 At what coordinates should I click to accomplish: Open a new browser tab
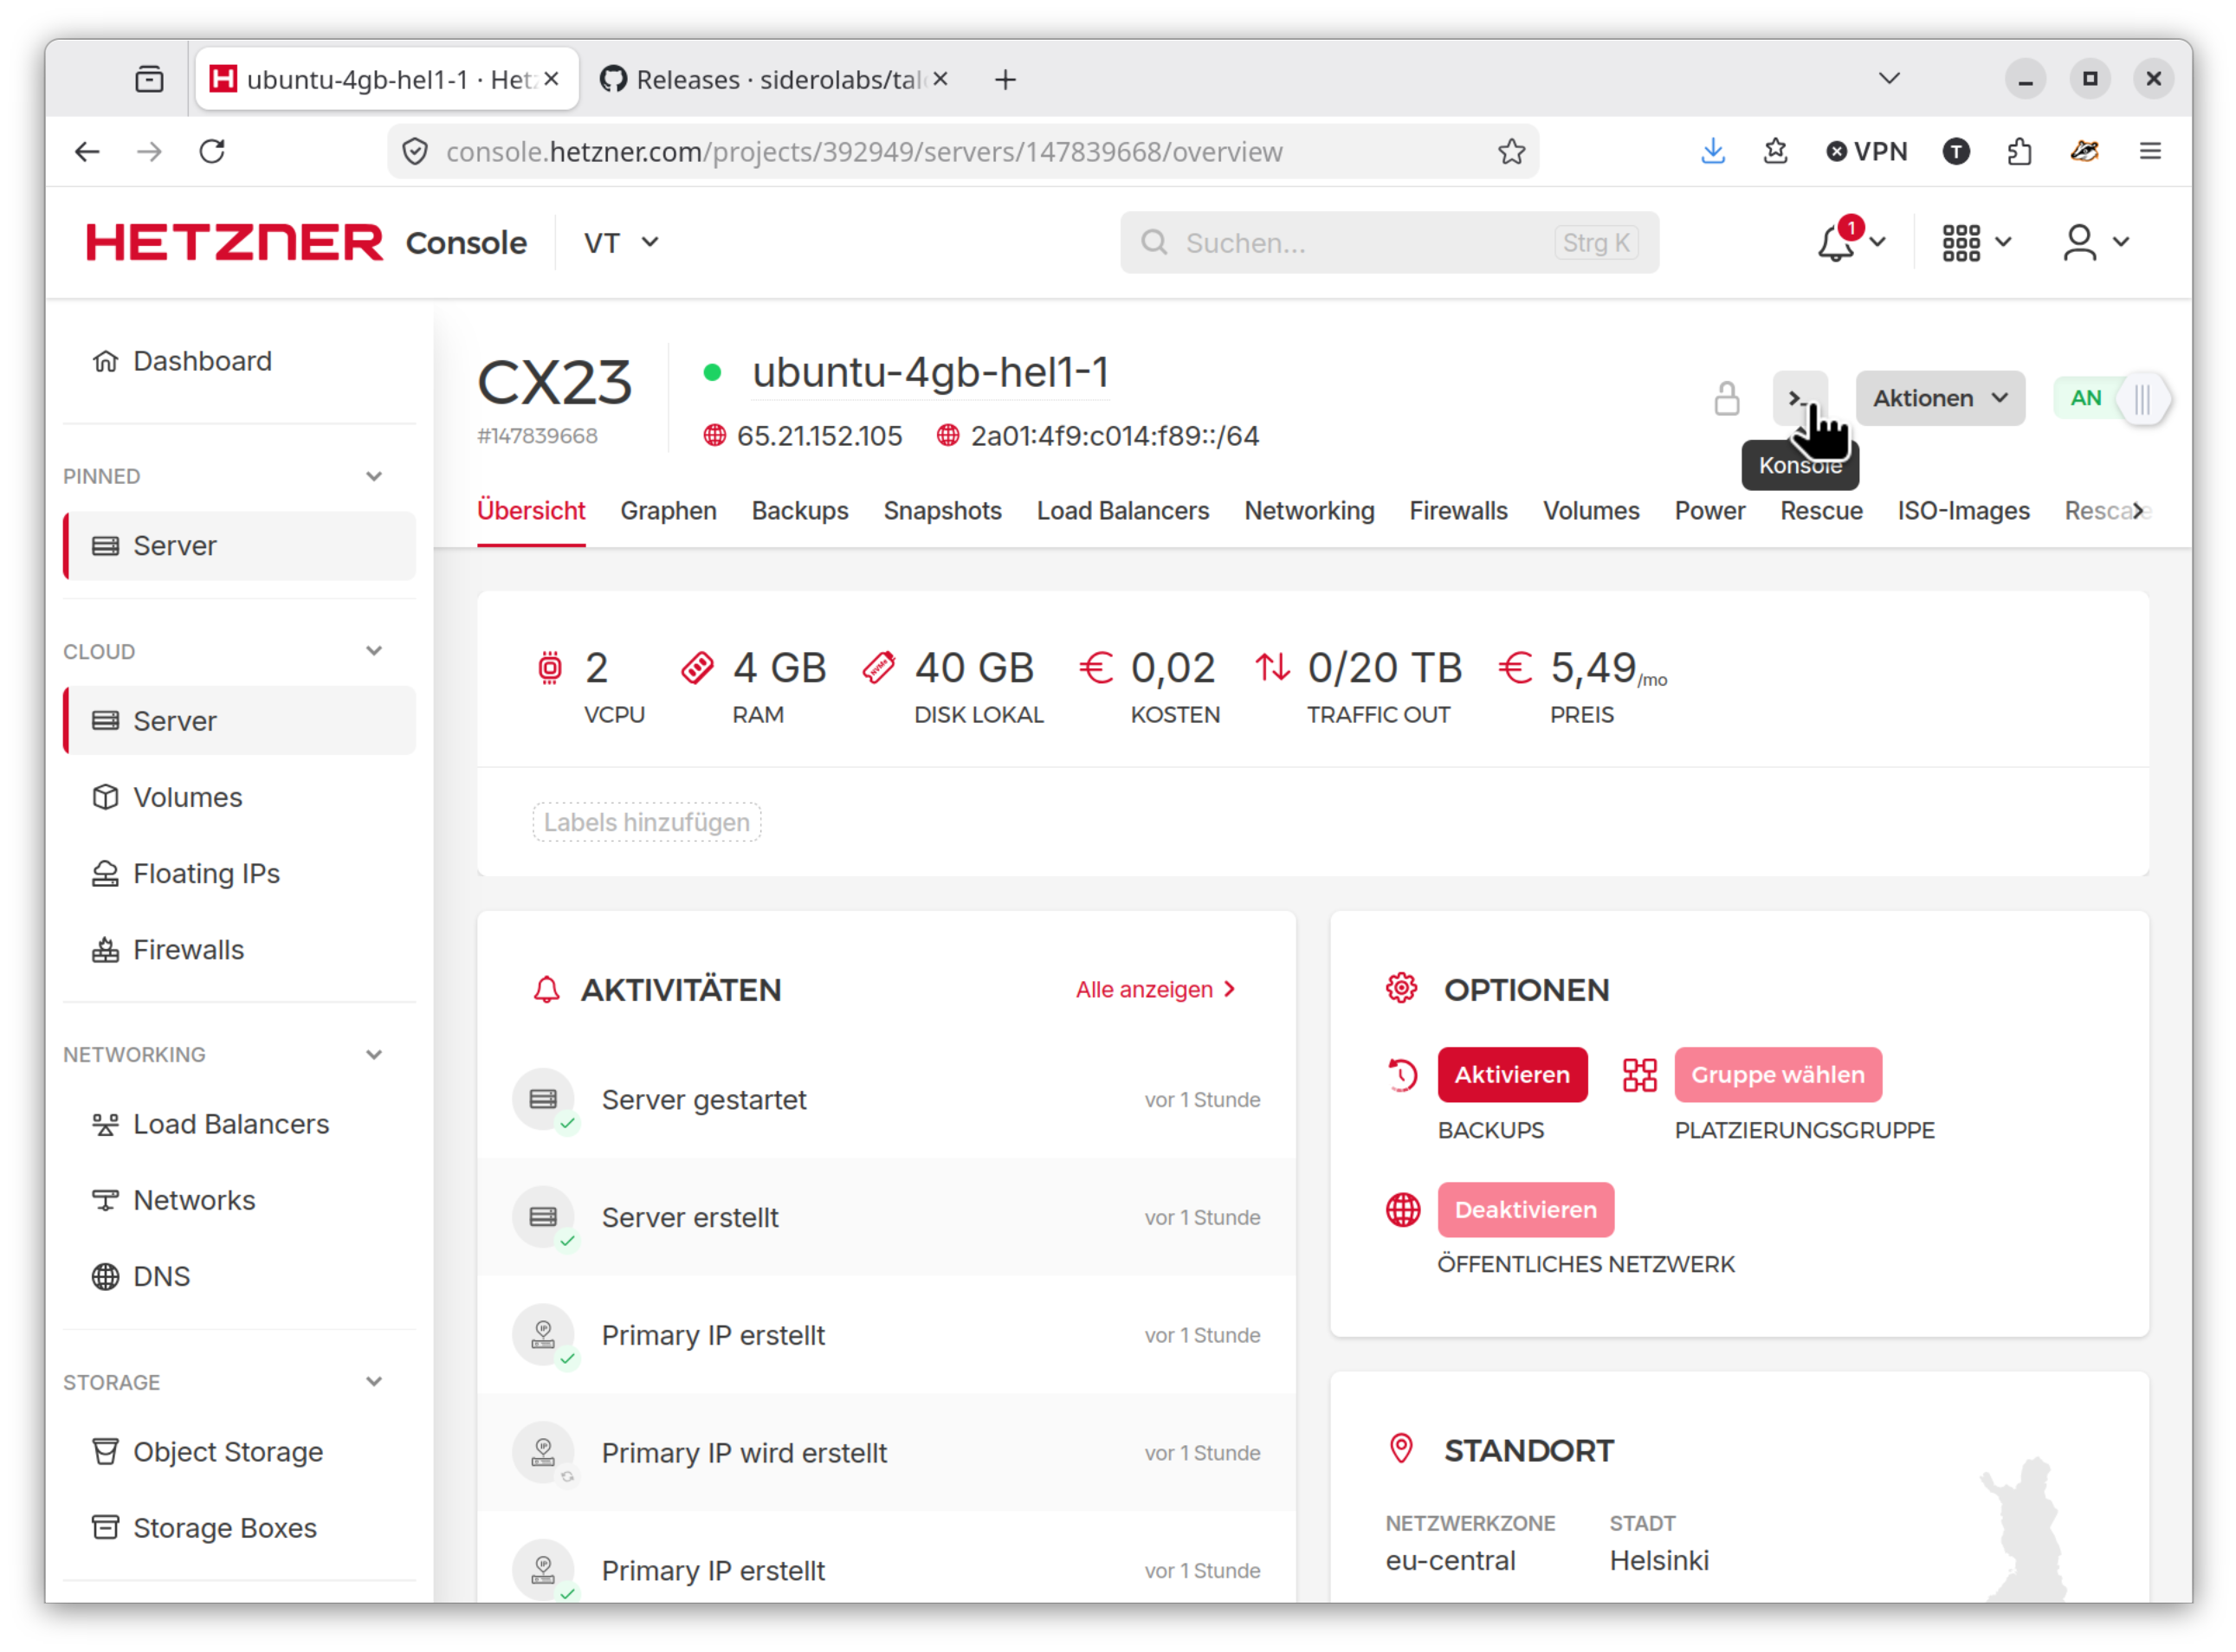point(1005,79)
